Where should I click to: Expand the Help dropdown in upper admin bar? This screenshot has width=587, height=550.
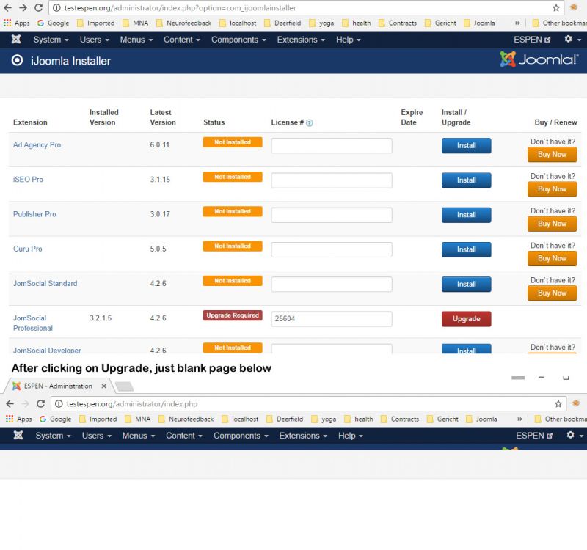(348, 40)
